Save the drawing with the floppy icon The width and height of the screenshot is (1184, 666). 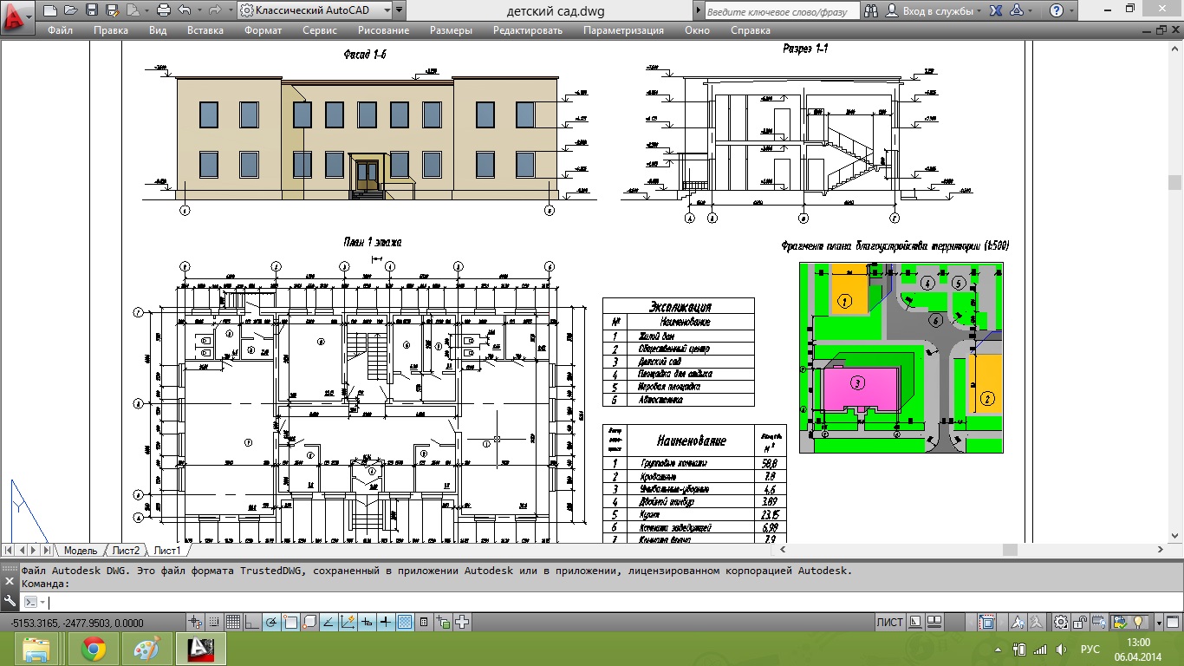(x=92, y=10)
